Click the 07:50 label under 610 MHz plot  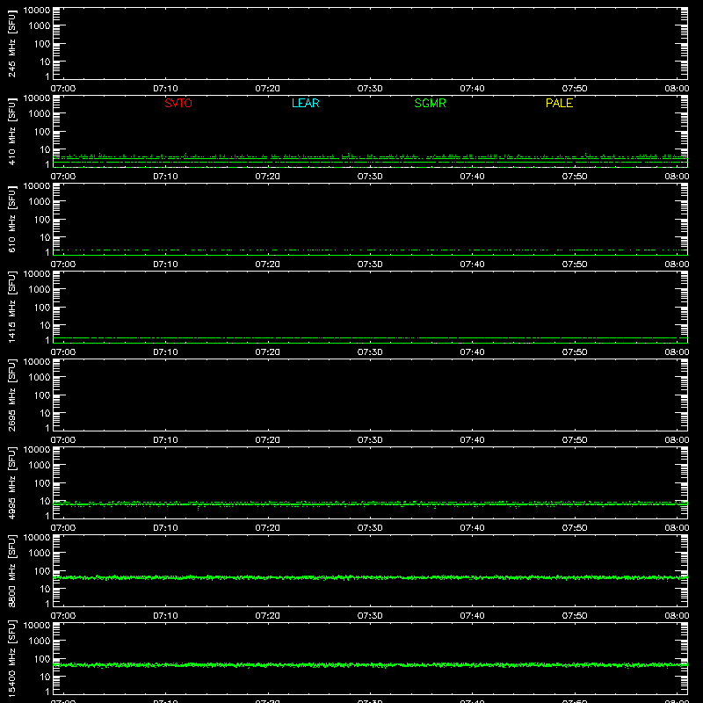(x=575, y=265)
